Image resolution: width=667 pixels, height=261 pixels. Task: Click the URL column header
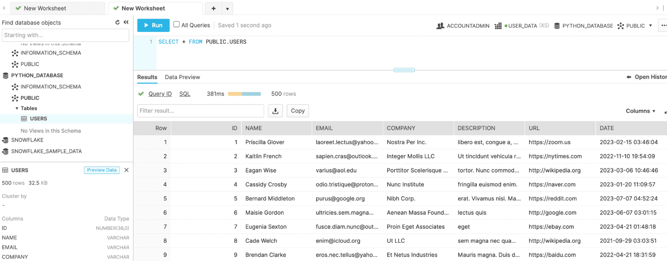[560, 128]
